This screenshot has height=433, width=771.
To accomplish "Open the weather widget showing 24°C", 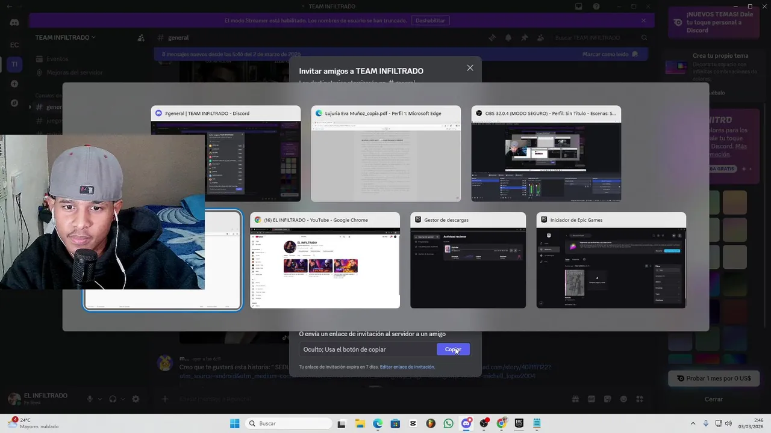I will tap(33, 423).
